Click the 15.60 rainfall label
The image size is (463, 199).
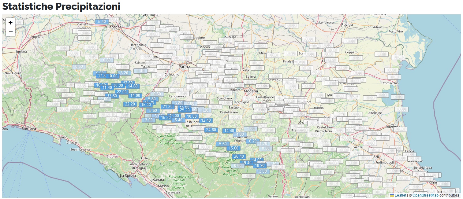pos(233,148)
